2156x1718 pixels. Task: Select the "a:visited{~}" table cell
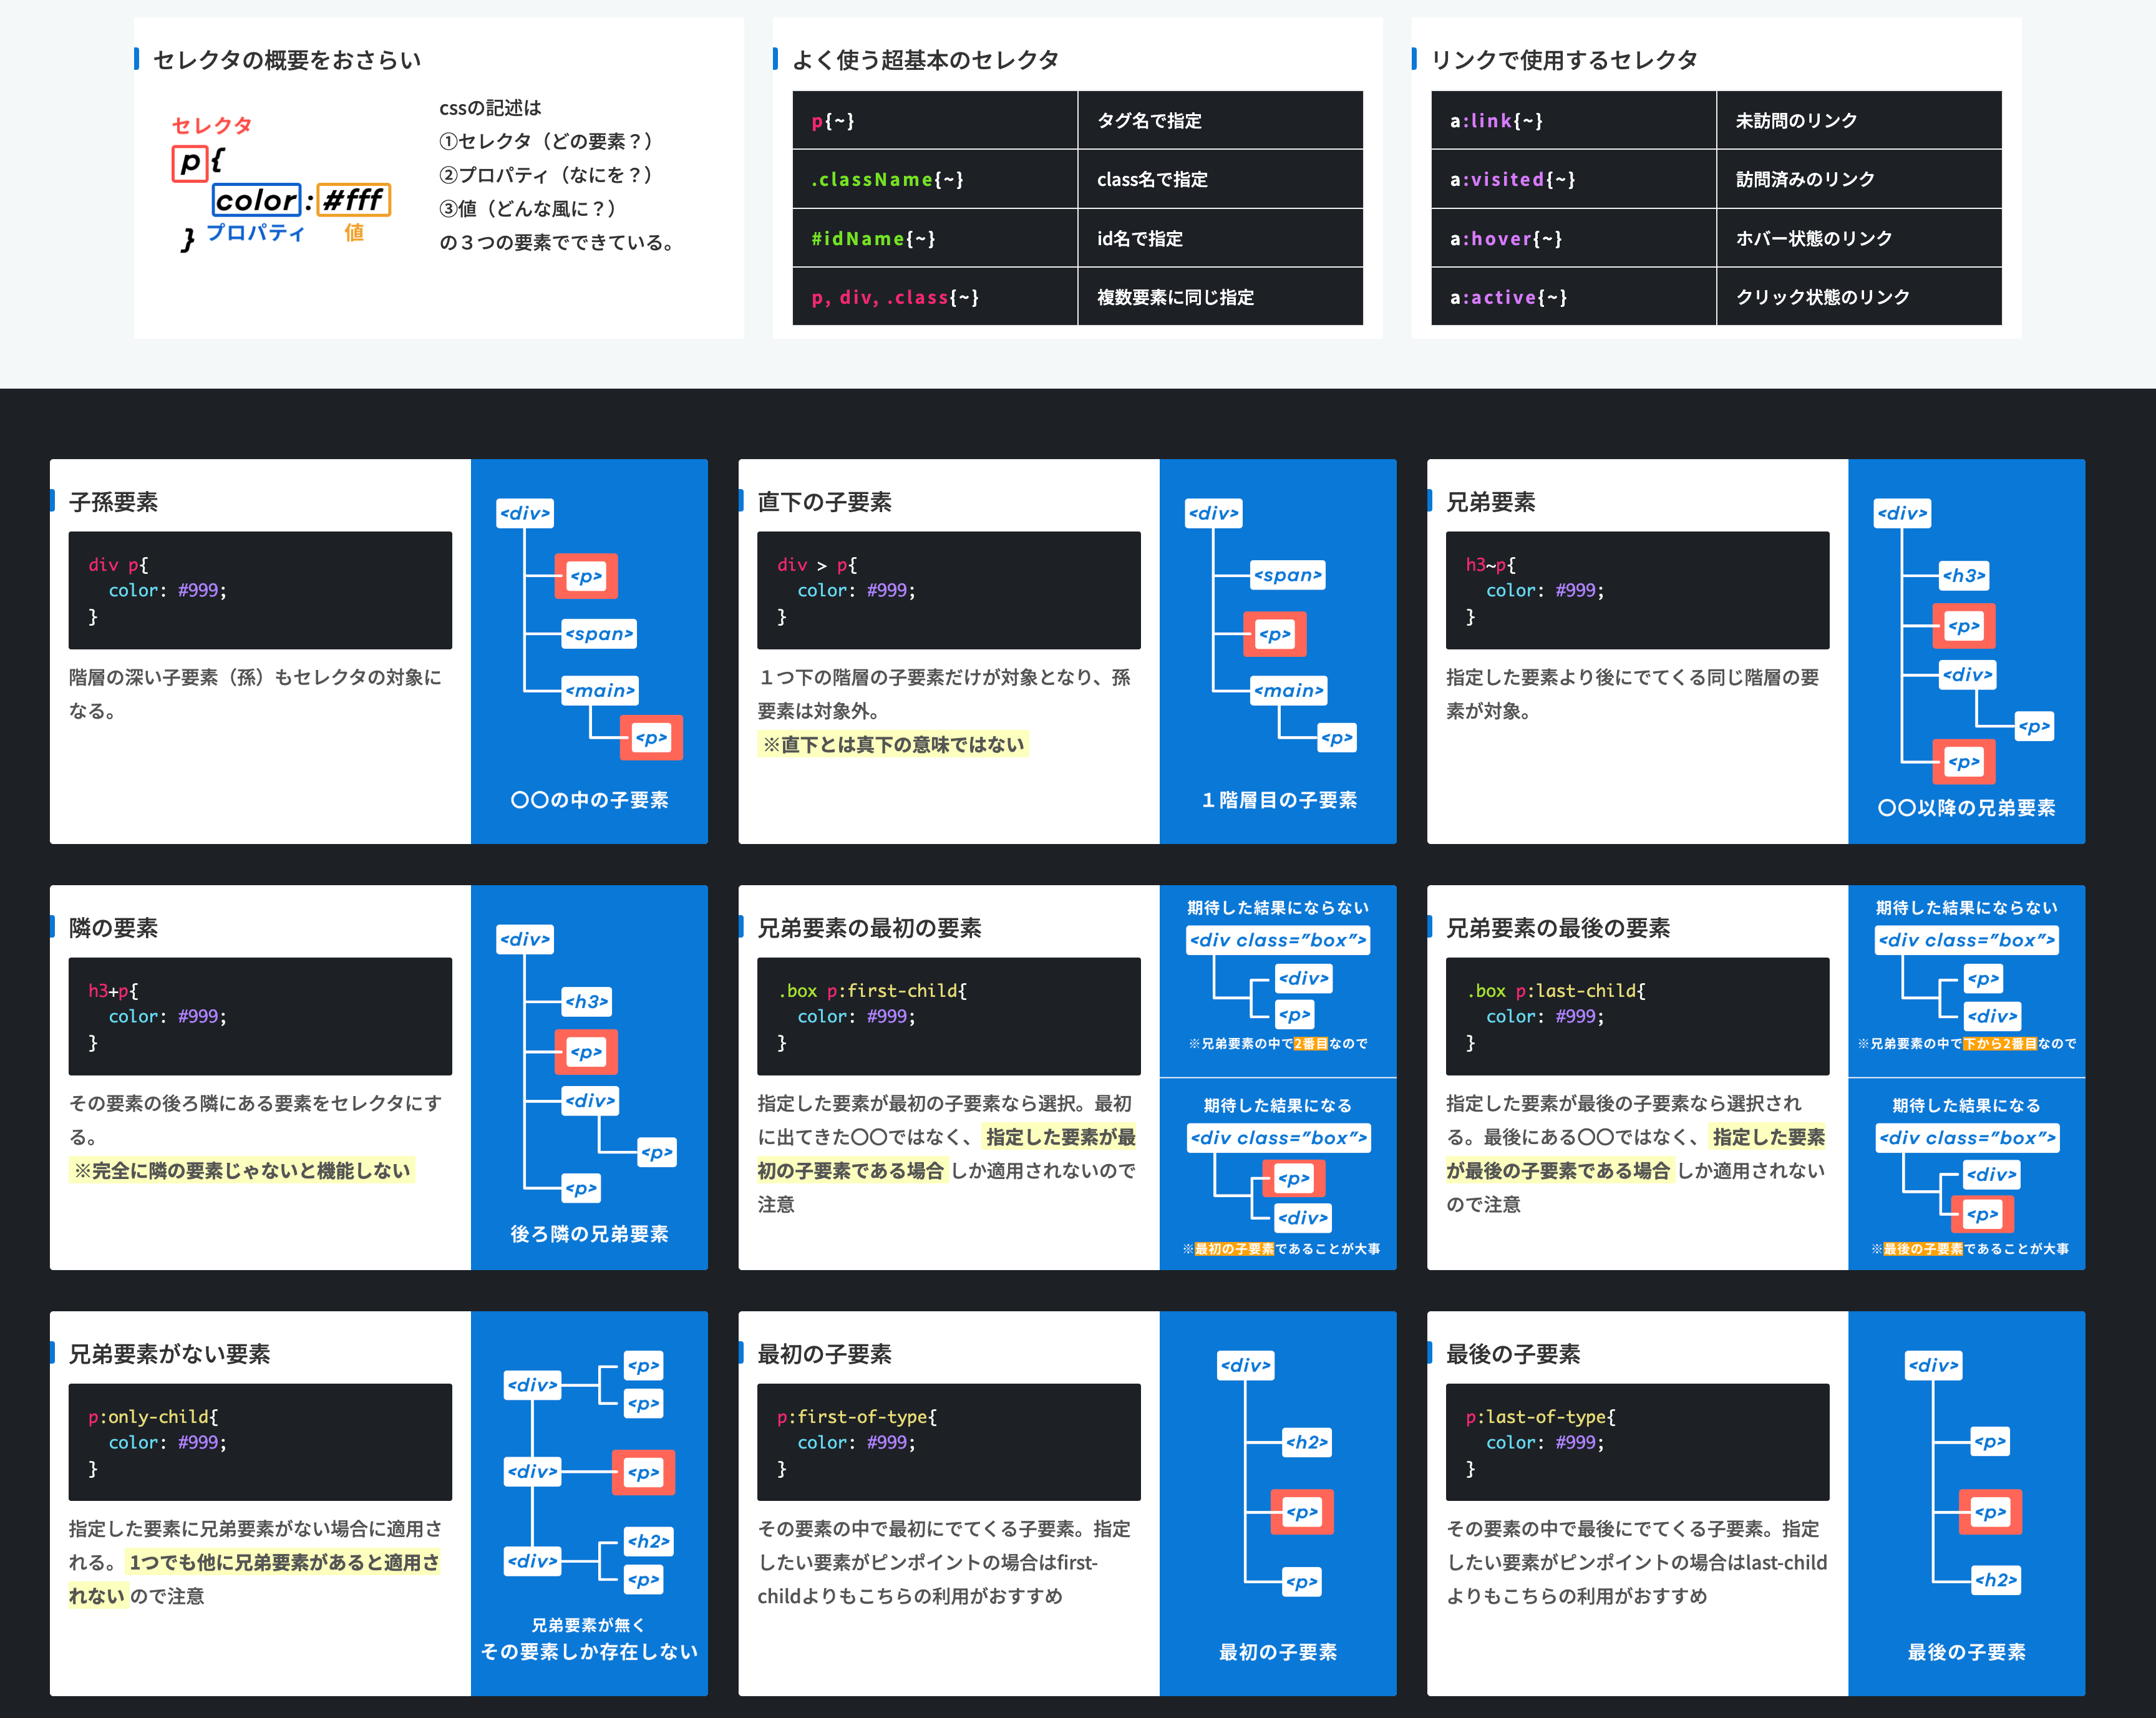(x=1574, y=179)
